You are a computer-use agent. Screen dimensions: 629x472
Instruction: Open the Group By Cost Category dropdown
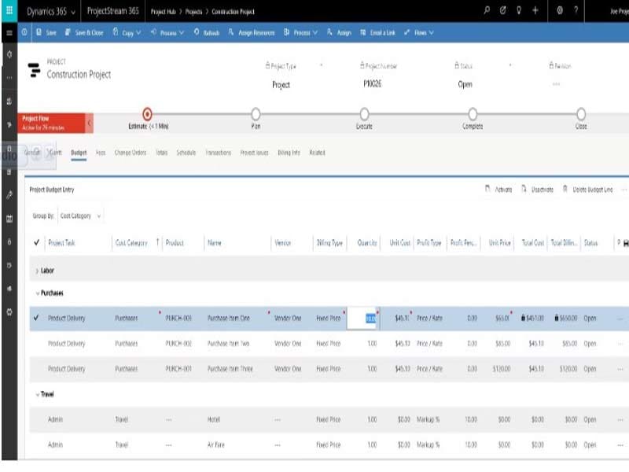pyautogui.click(x=82, y=216)
